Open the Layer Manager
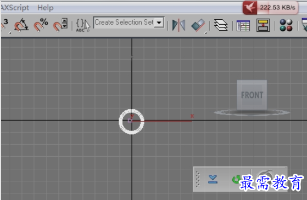307x200 pixels. click(221, 25)
